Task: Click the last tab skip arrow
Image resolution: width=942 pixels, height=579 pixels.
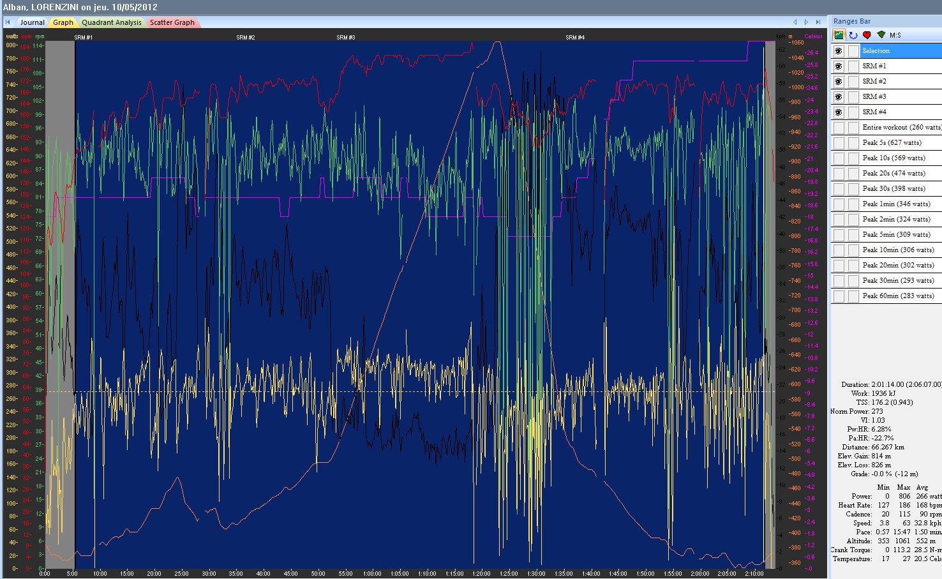Action: click(x=818, y=22)
